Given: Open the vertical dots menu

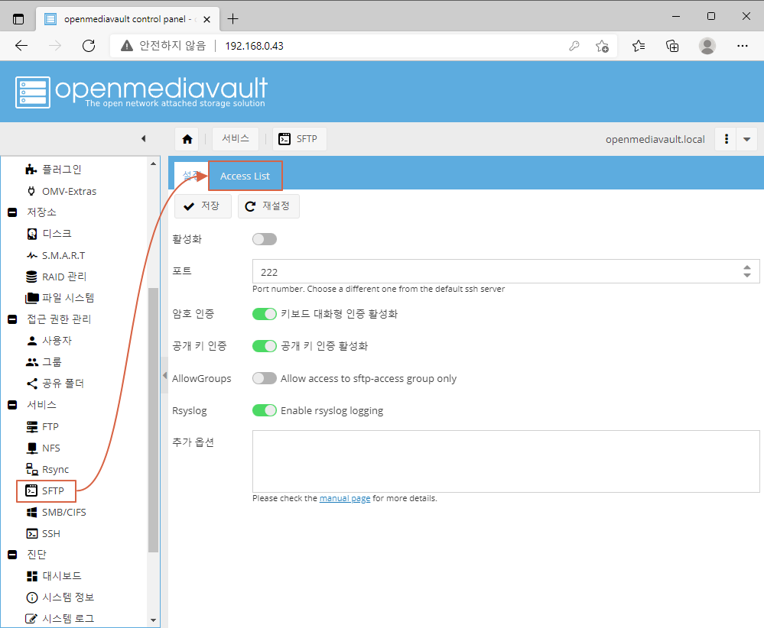Looking at the screenshot, I should tap(726, 139).
